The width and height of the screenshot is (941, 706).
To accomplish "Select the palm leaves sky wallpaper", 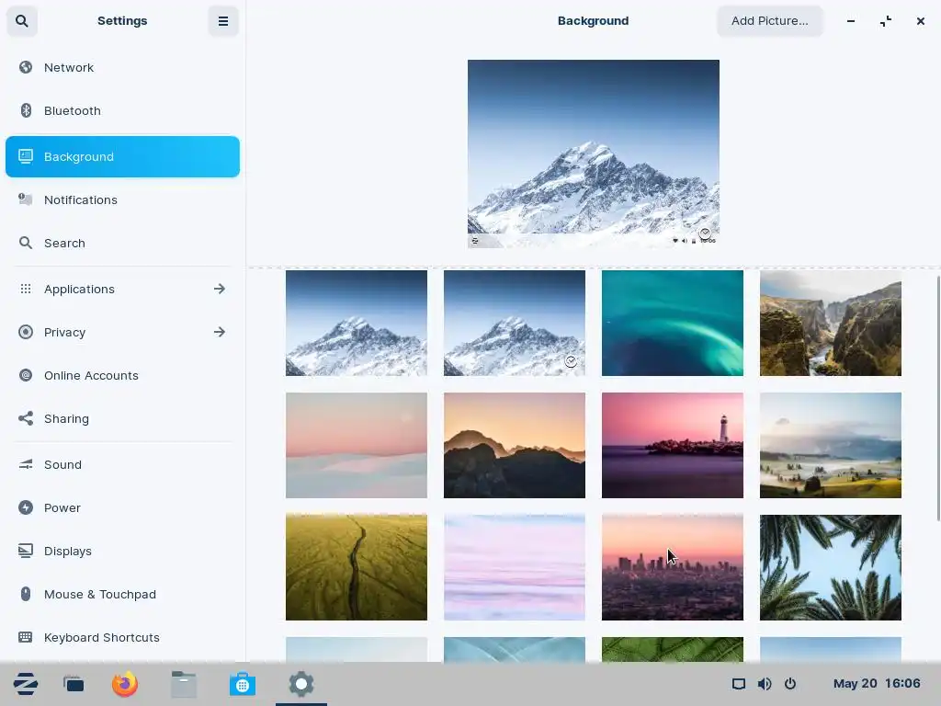I will (831, 567).
